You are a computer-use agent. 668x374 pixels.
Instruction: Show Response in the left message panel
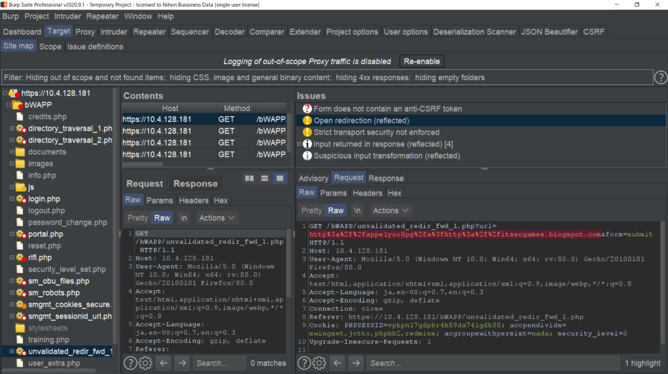[195, 183]
